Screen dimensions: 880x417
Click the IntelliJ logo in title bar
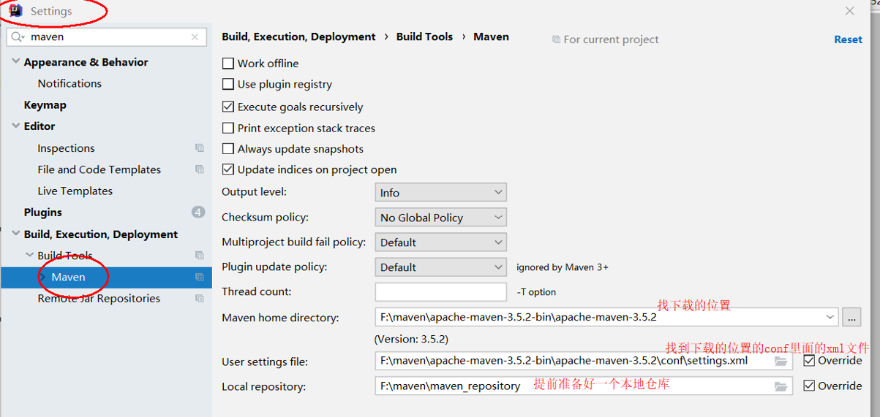coord(15,11)
